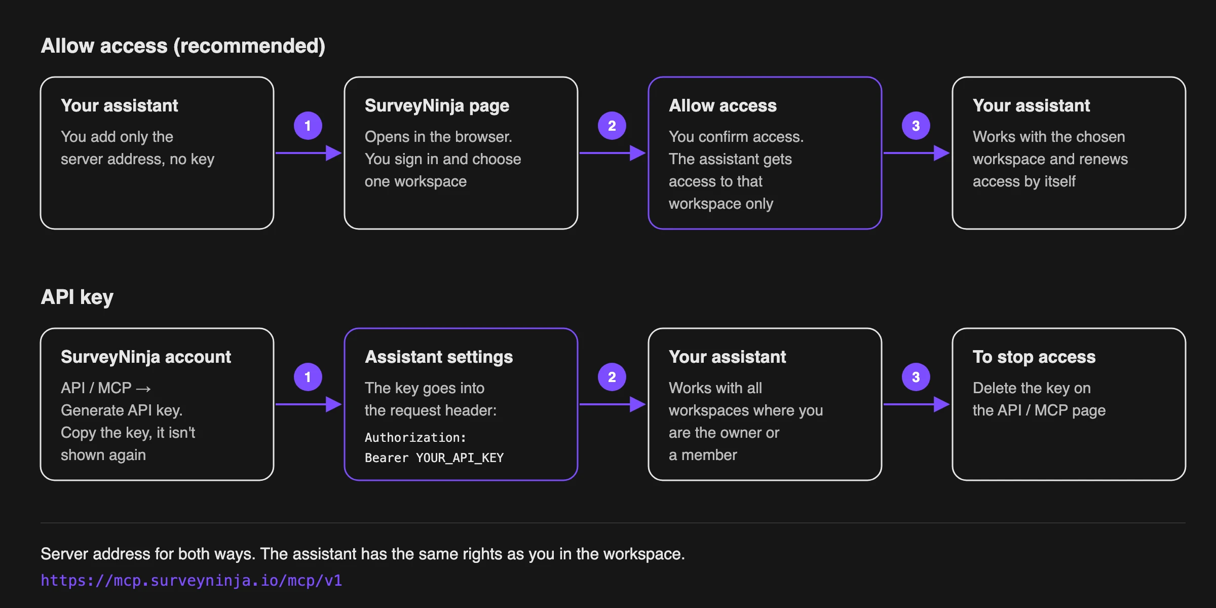Click 'Copy the key, it isn't shown again'
This screenshot has height=608, width=1216.
(128, 444)
